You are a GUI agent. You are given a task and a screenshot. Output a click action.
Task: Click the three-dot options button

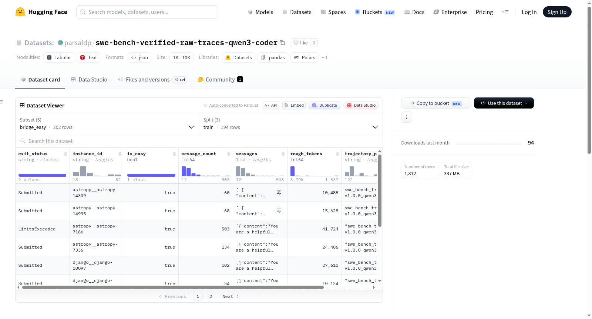(x=407, y=117)
